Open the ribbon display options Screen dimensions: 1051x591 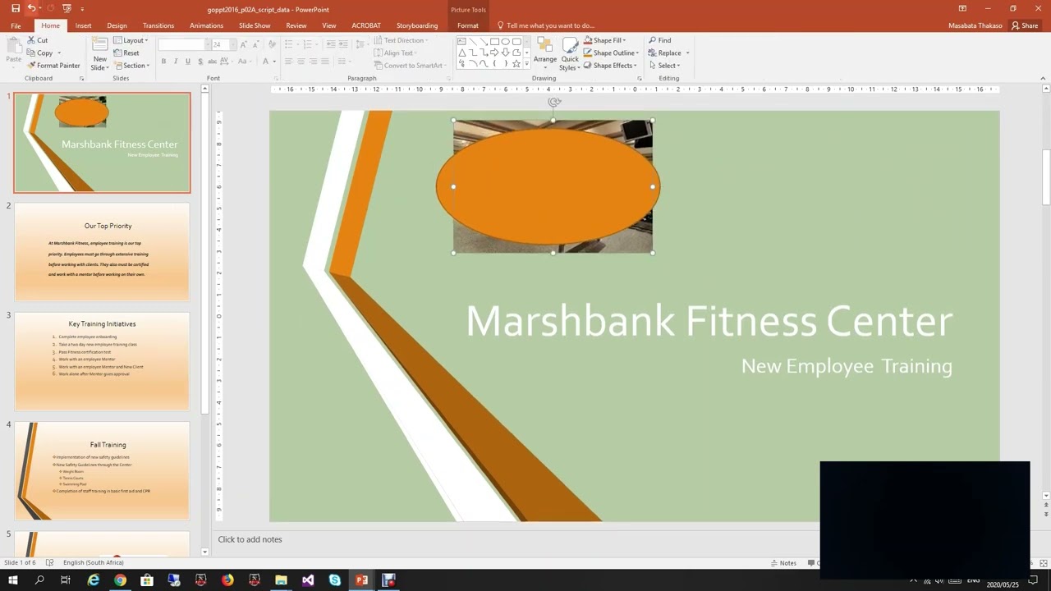tap(962, 8)
